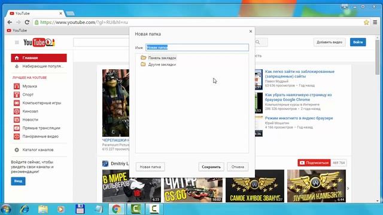Click the blue Войти button
The image size is (383, 215).
[358, 42]
